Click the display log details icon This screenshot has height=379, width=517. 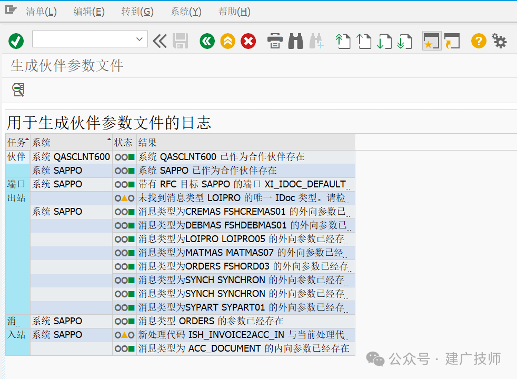[18, 89]
